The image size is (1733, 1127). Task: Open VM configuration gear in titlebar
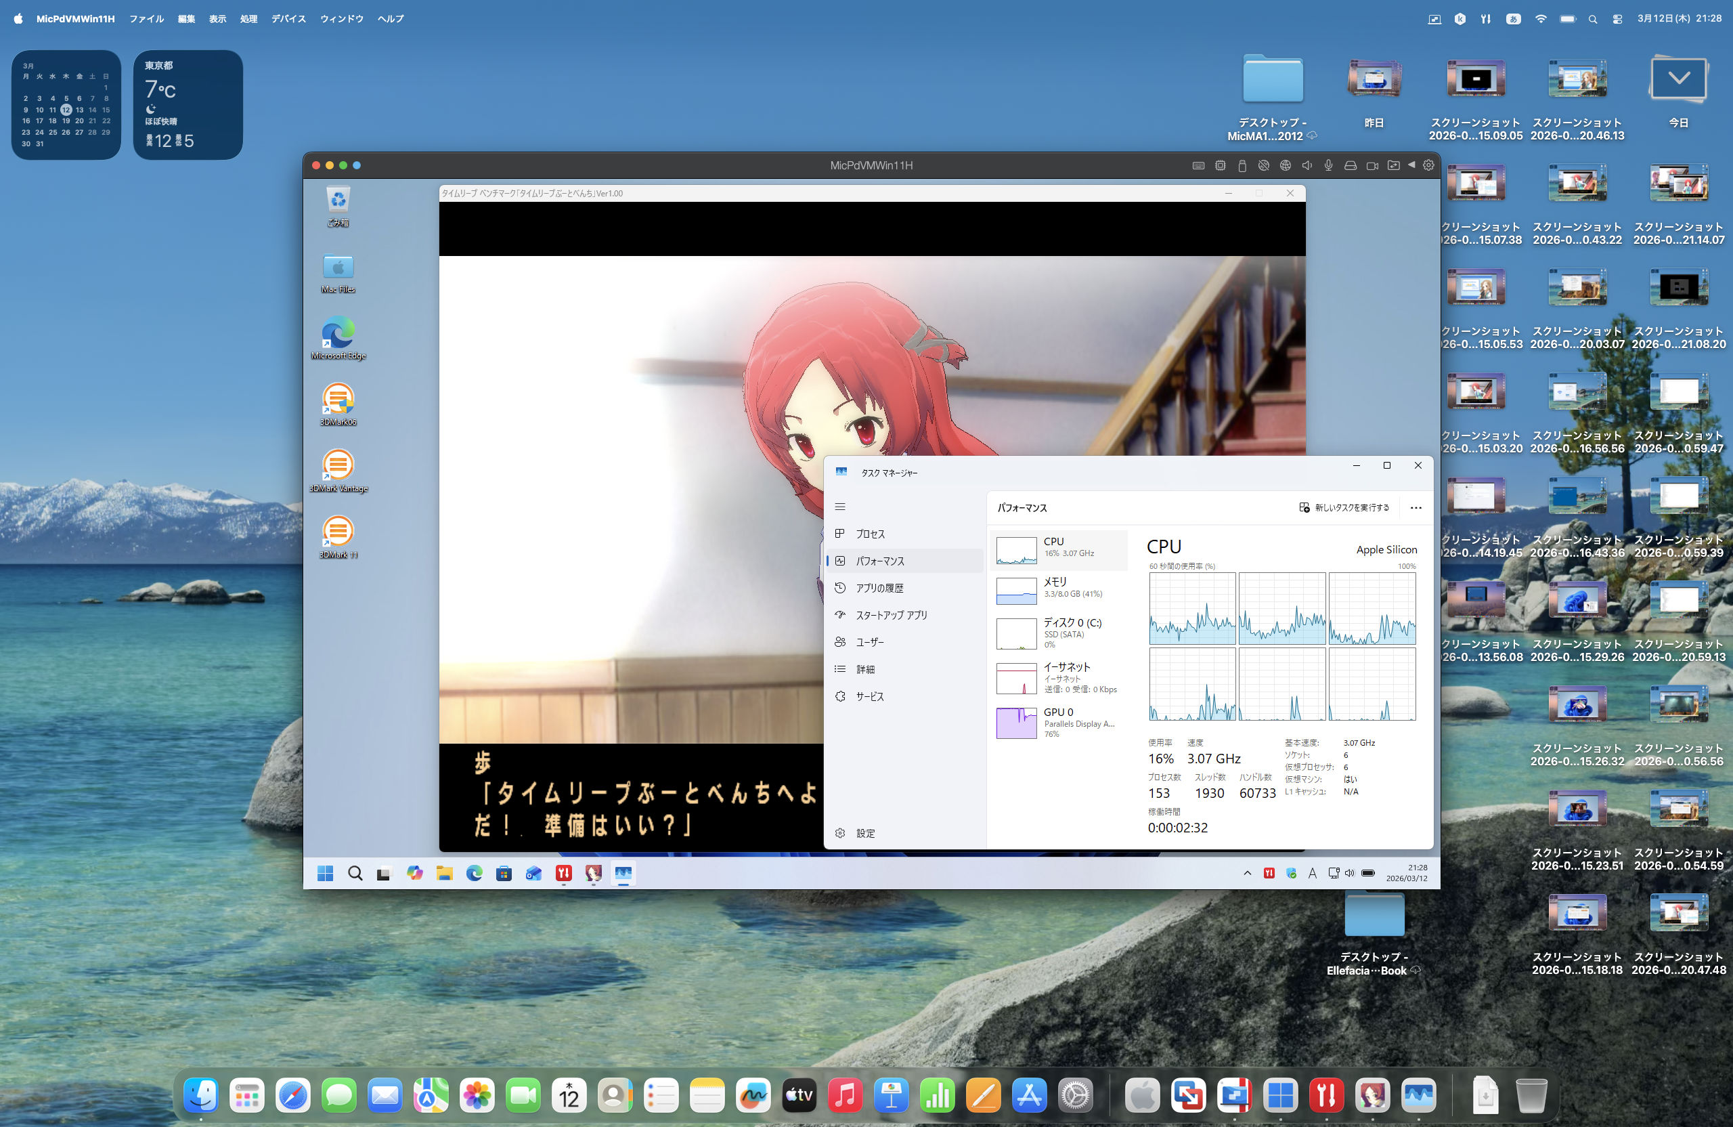(x=1428, y=165)
